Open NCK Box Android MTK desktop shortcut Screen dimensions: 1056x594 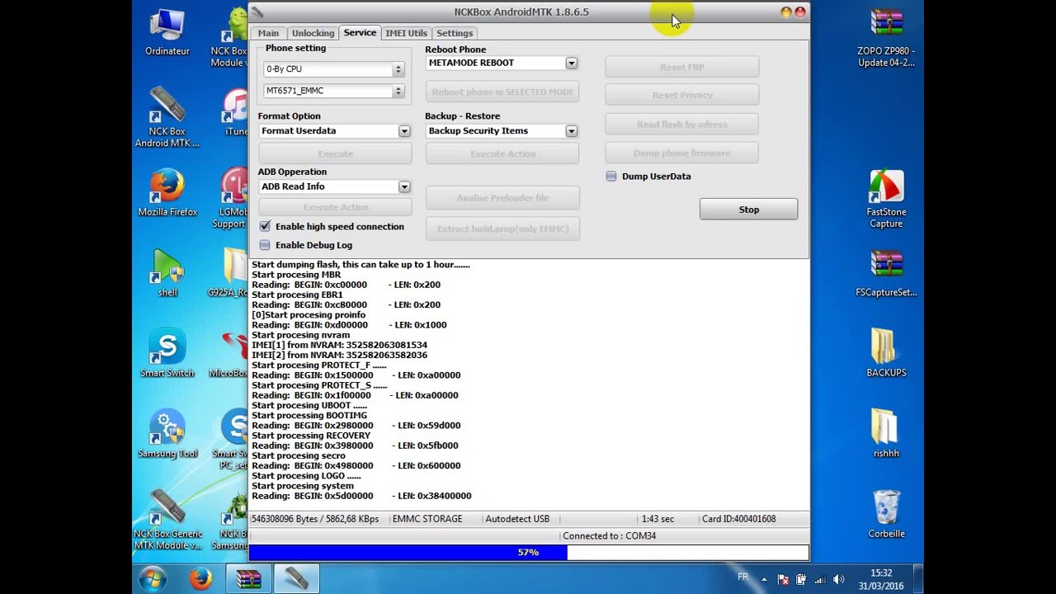pyautogui.click(x=167, y=118)
